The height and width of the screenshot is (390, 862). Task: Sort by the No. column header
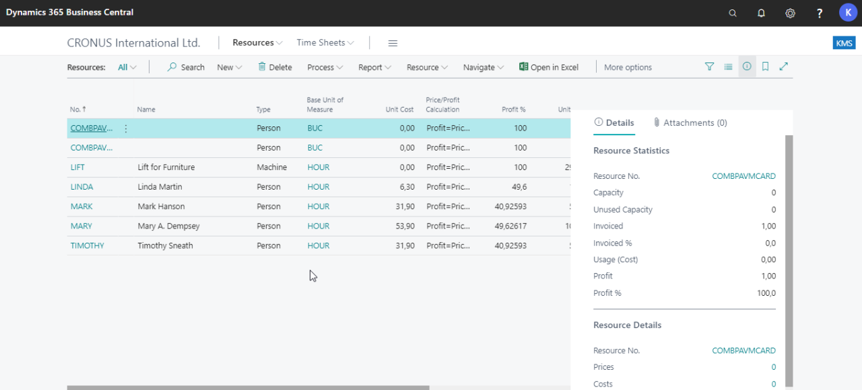point(78,109)
